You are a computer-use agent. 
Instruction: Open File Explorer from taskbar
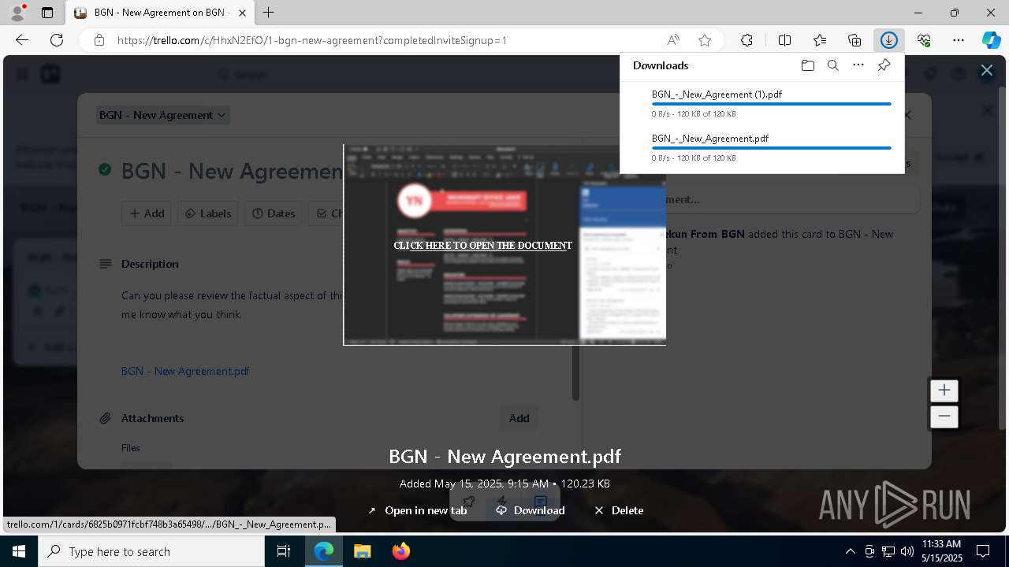point(362,551)
